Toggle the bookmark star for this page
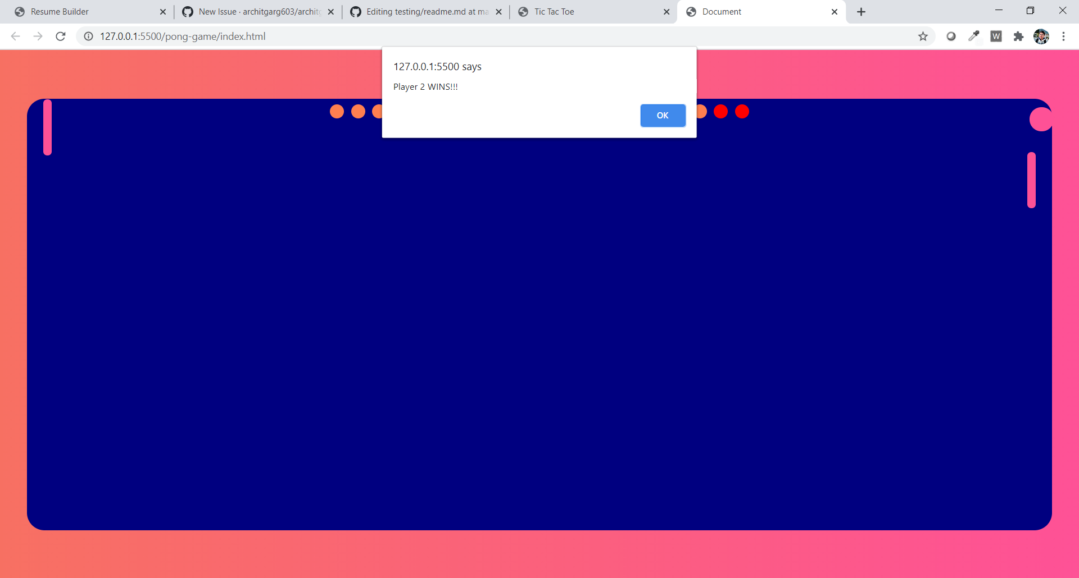 click(x=923, y=36)
